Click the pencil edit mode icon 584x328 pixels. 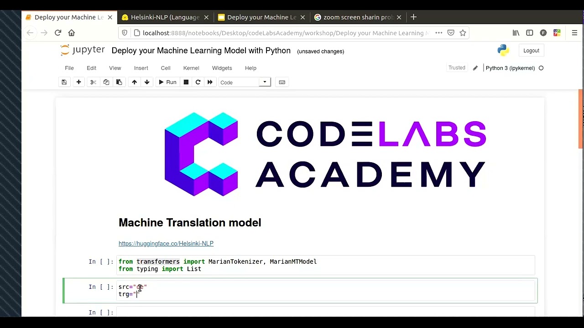(475, 68)
